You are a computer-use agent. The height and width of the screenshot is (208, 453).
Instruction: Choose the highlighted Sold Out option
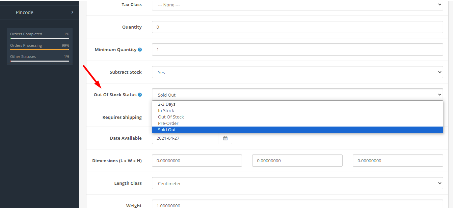(x=297, y=130)
